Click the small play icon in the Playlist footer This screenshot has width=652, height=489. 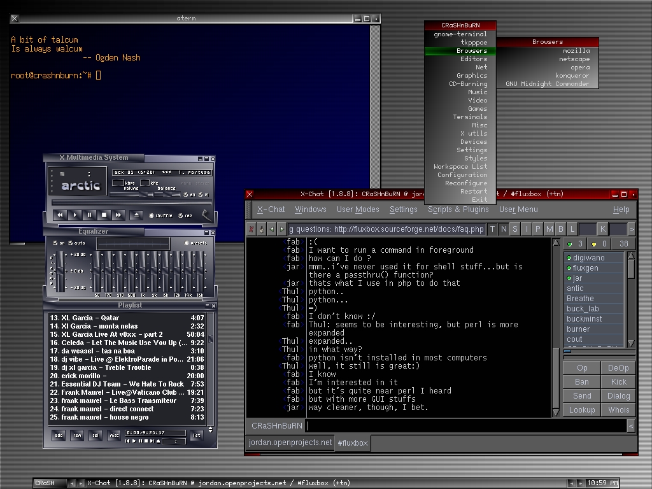coord(134,441)
